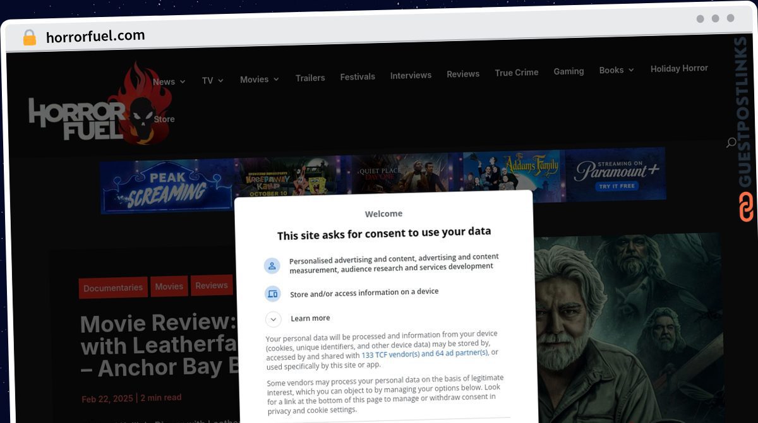
Task: Open the Interviews menu item
Action: [411, 75]
